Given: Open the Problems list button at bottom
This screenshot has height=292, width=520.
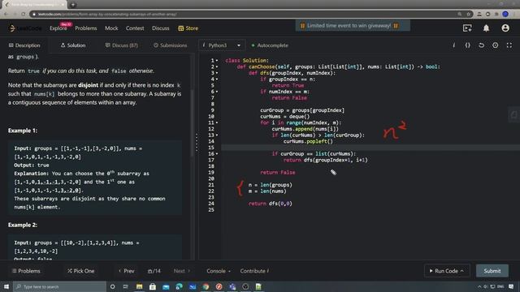Looking at the screenshot, I should pos(26,271).
